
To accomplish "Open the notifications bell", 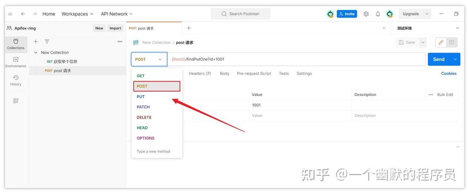I will [x=378, y=14].
